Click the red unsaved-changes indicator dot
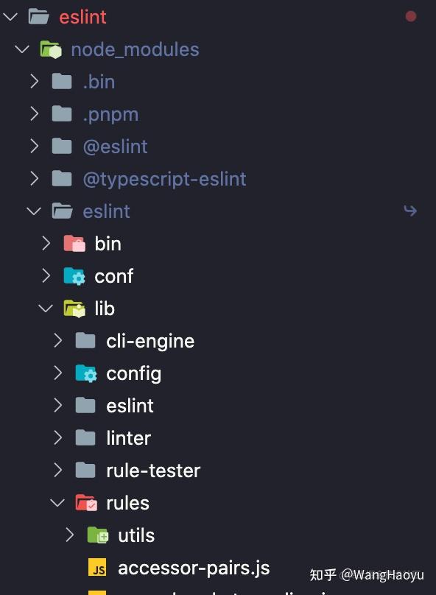Screen dimensions: 436x595 [411, 15]
